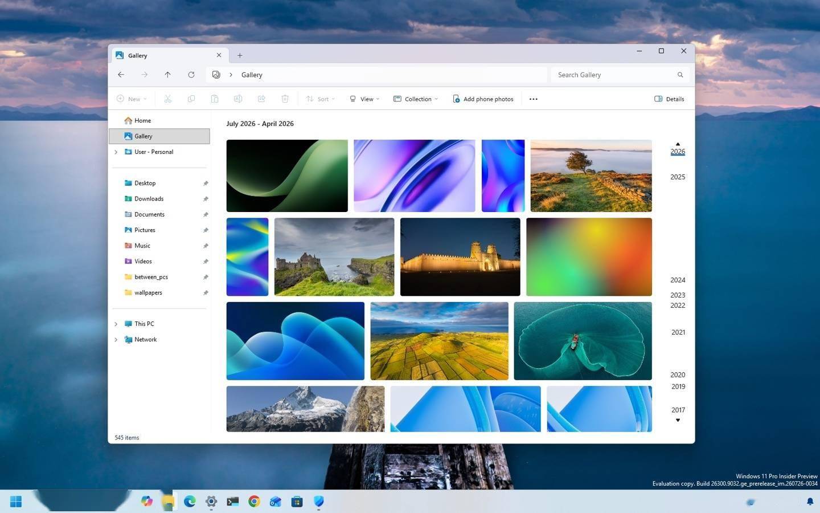This screenshot has width=820, height=513.
Task: Select the cliffside castle ruins thumbnail
Action: click(334, 257)
